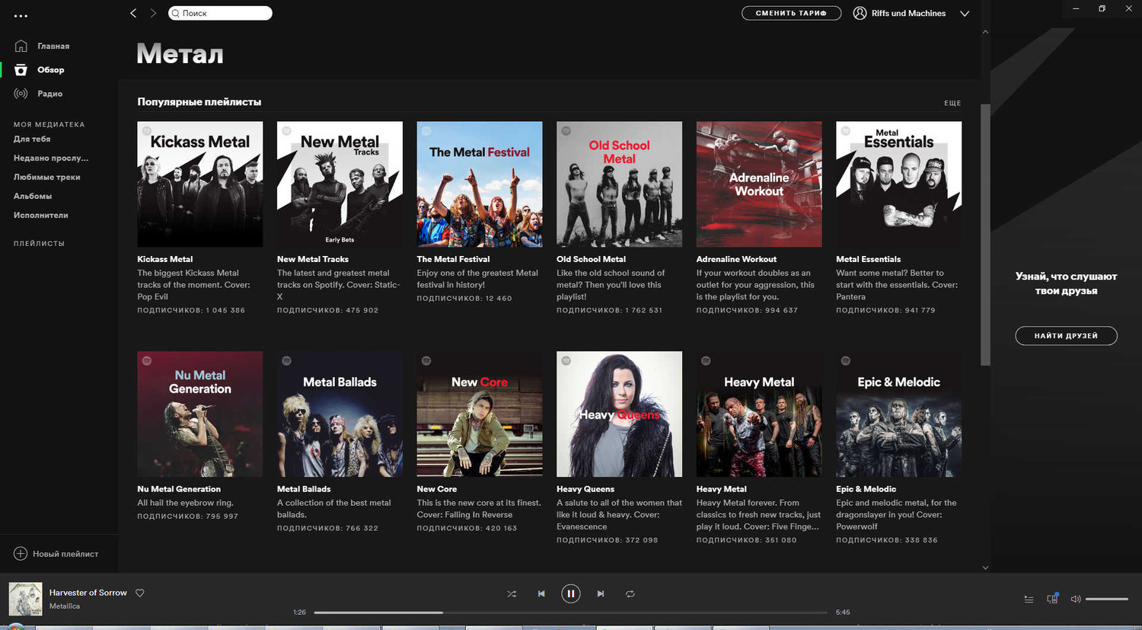Image resolution: width=1142 pixels, height=630 pixels.
Task: Click the scroll-up arrow of the page
Action: point(985,32)
